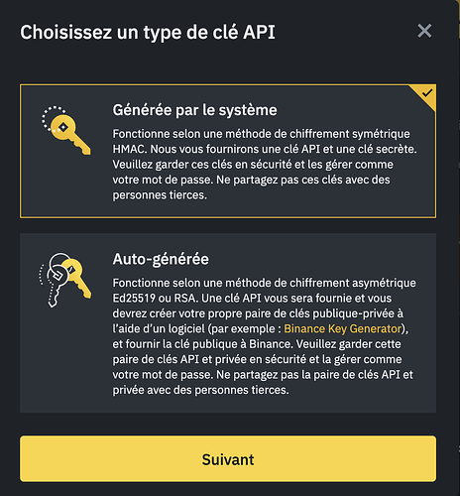Choose the 'Générée par le système' heading
Screen dimensions: 460x496
[194, 110]
